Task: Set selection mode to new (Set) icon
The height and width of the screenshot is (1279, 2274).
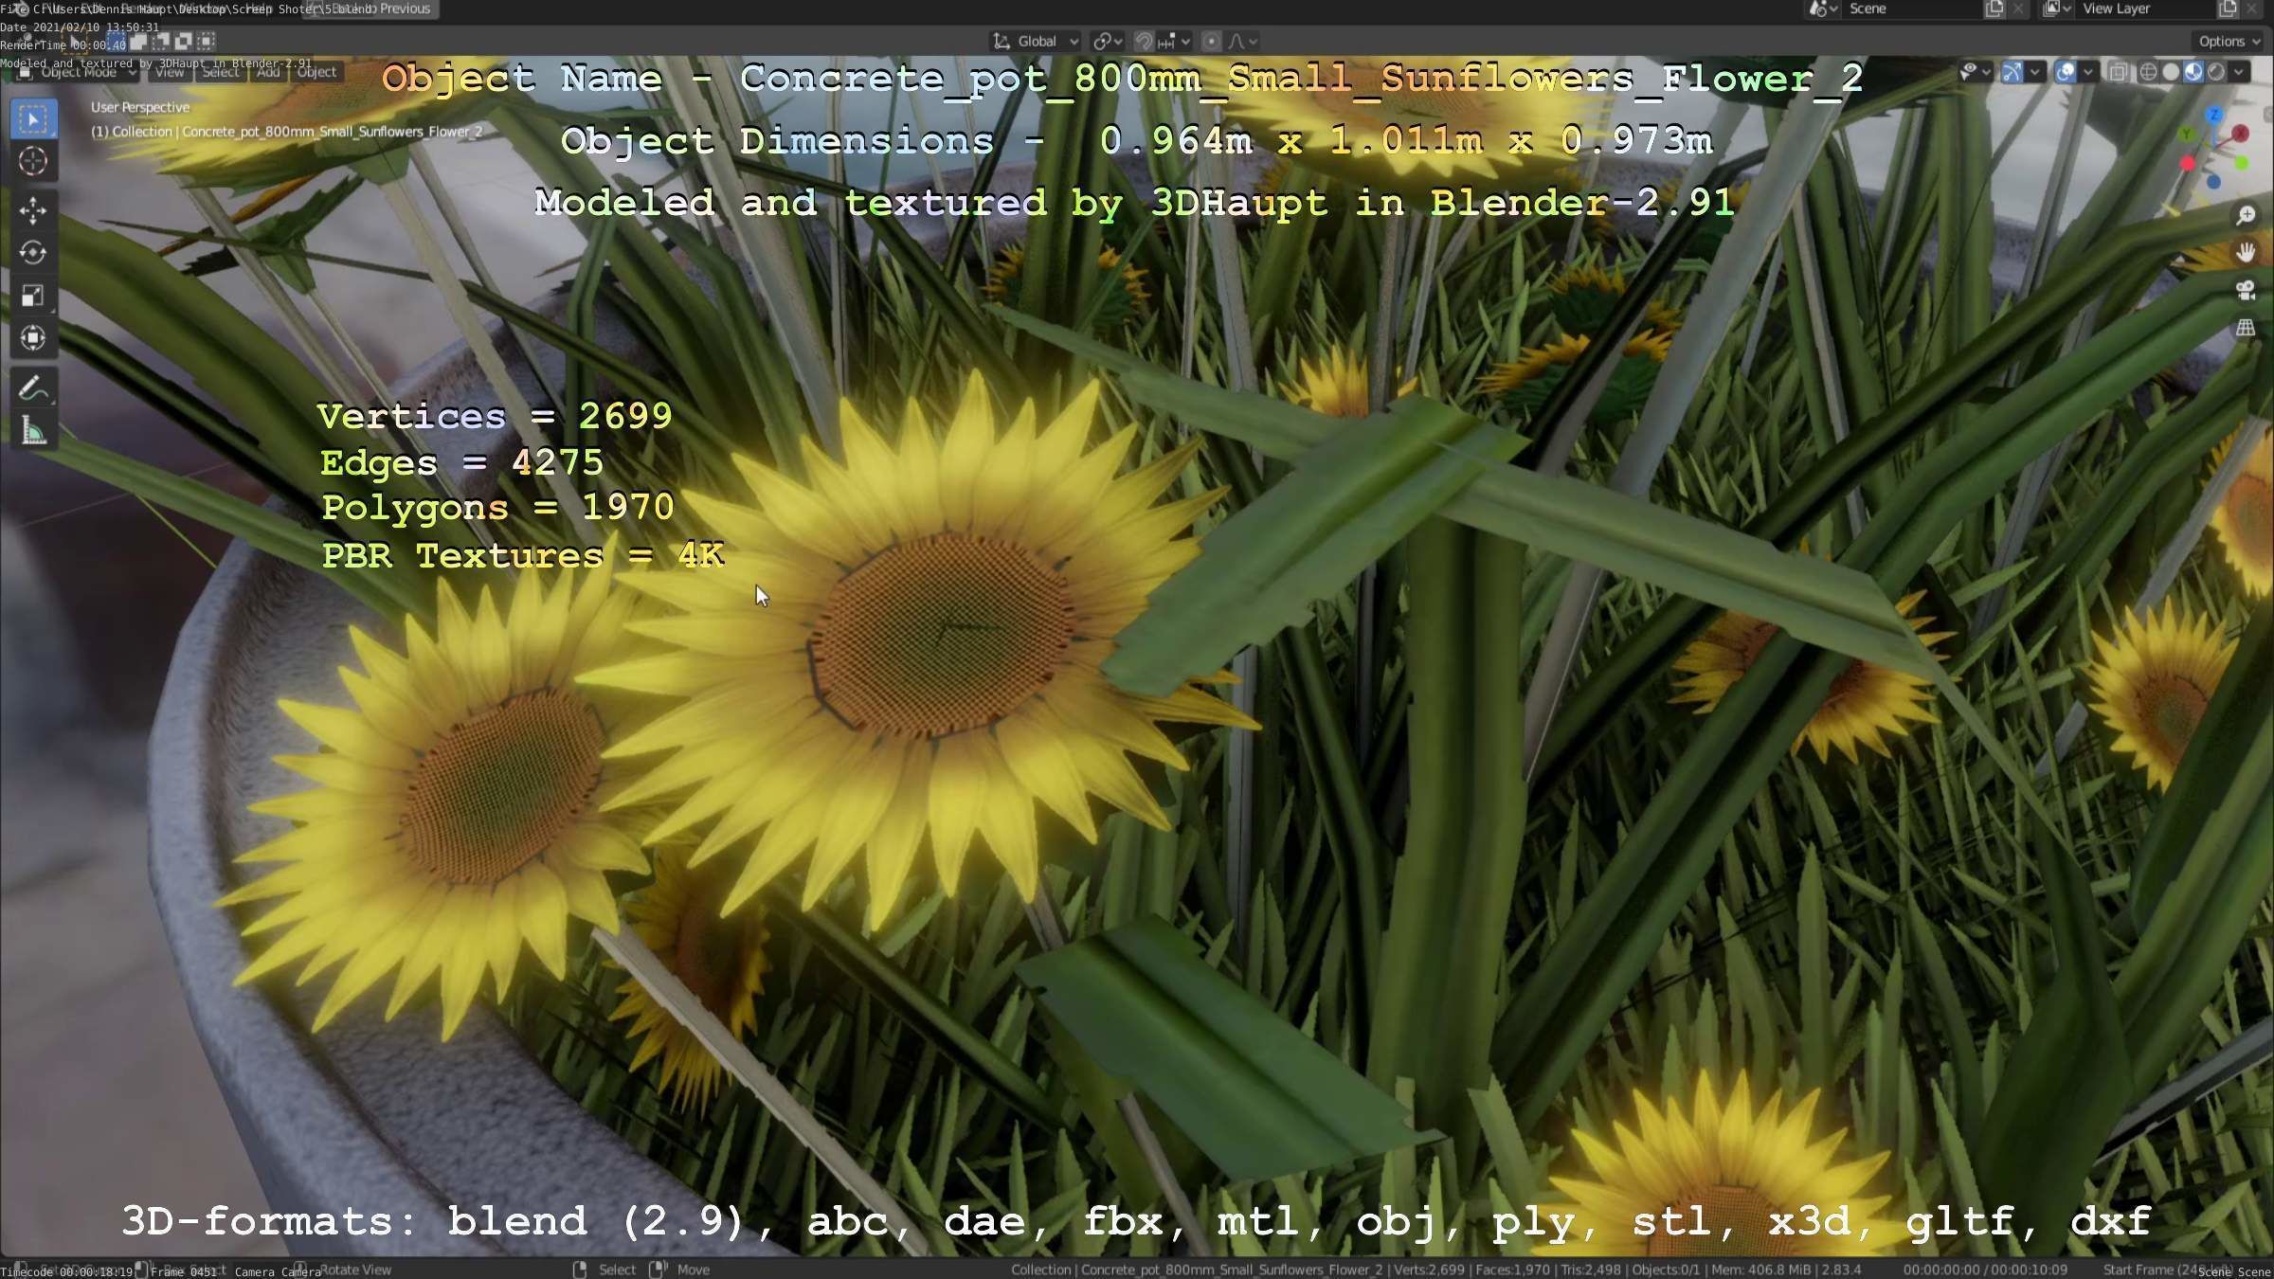Action: 116,41
